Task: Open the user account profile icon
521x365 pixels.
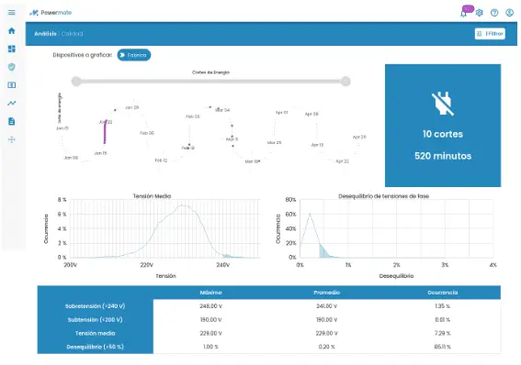Action: 509,13
